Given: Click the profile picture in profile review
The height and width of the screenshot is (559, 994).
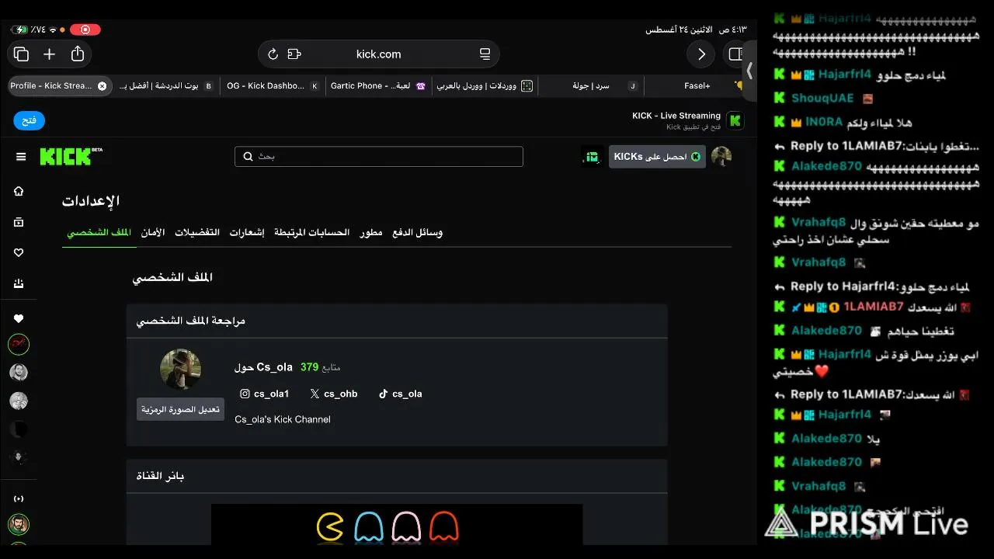Looking at the screenshot, I should pos(180,369).
